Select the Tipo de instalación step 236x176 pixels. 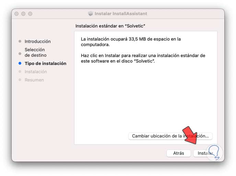[46, 64]
